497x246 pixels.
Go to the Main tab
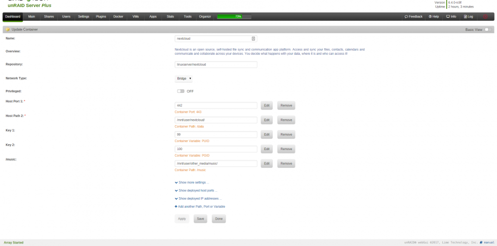pyautogui.click(x=31, y=17)
